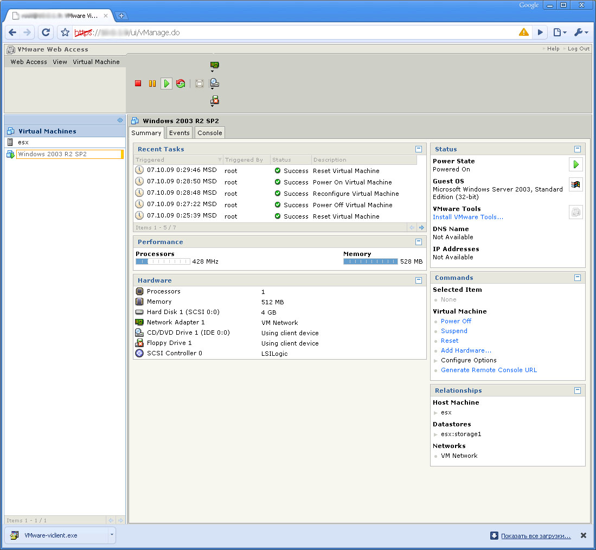Image resolution: width=596 pixels, height=550 pixels.
Task: Click the Guest OS Windows icon
Action: click(576, 184)
